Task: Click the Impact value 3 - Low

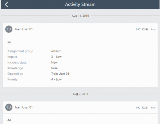Action: [x=56, y=57]
